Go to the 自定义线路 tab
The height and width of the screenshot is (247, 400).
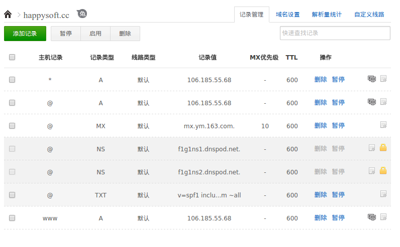(369, 15)
